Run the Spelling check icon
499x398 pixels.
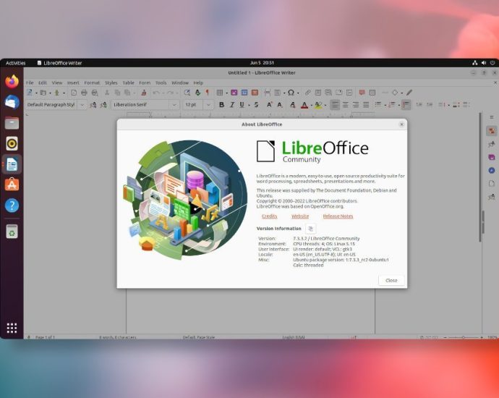[197, 93]
